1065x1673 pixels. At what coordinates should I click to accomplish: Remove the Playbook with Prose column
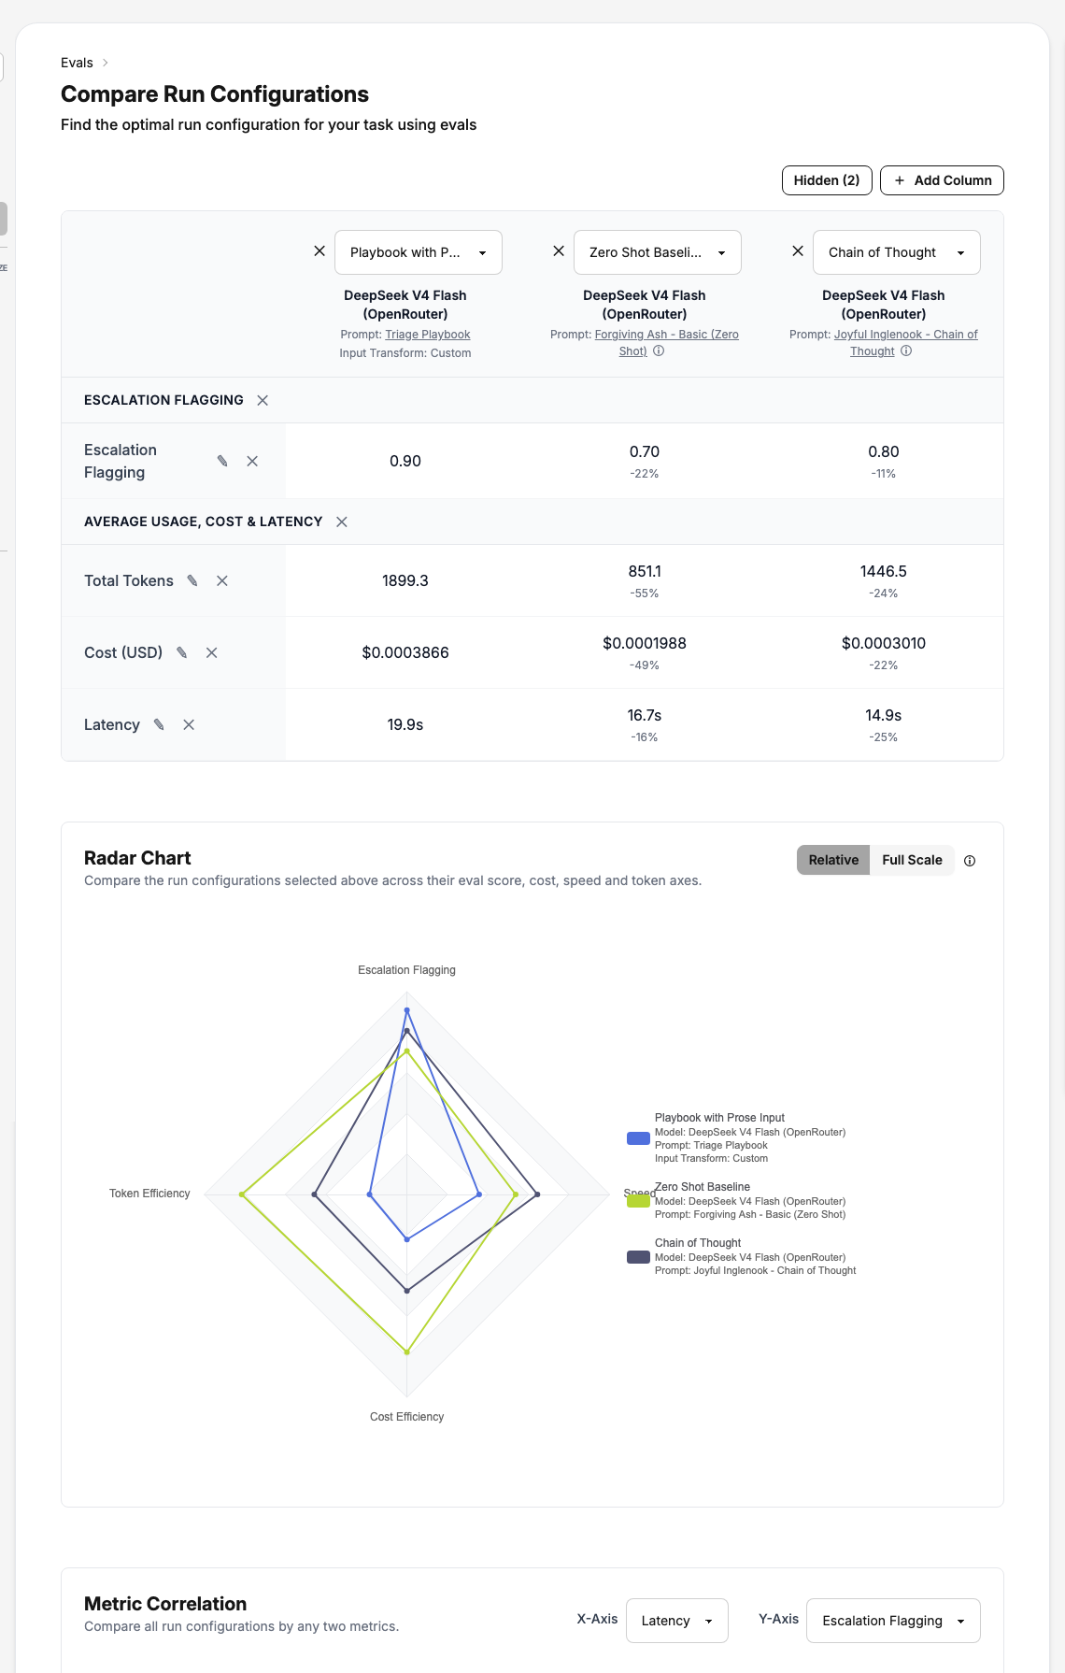tap(319, 251)
